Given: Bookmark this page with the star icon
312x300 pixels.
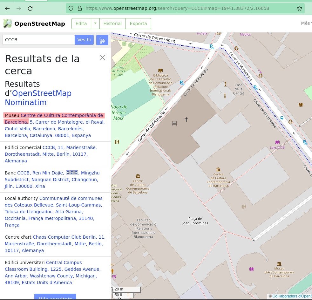Looking at the screenshot, I should click(300, 8).
